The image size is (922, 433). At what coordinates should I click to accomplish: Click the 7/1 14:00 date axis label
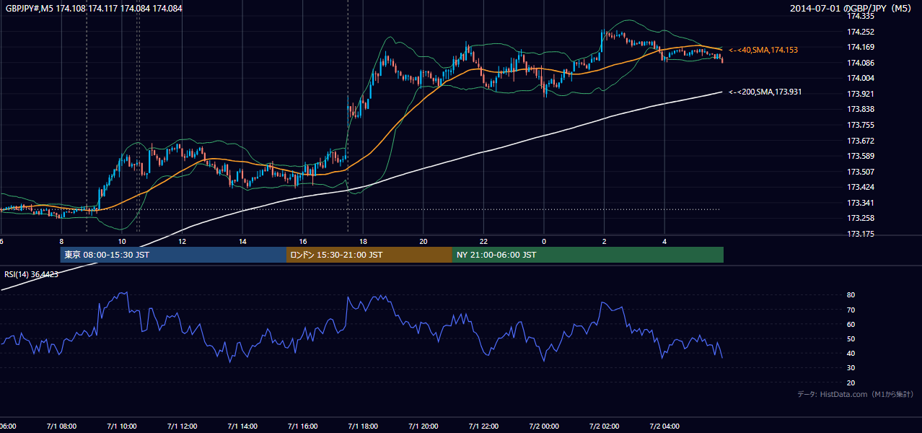243,427
